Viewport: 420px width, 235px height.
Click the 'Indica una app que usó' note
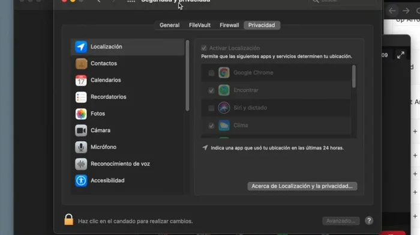point(277,148)
